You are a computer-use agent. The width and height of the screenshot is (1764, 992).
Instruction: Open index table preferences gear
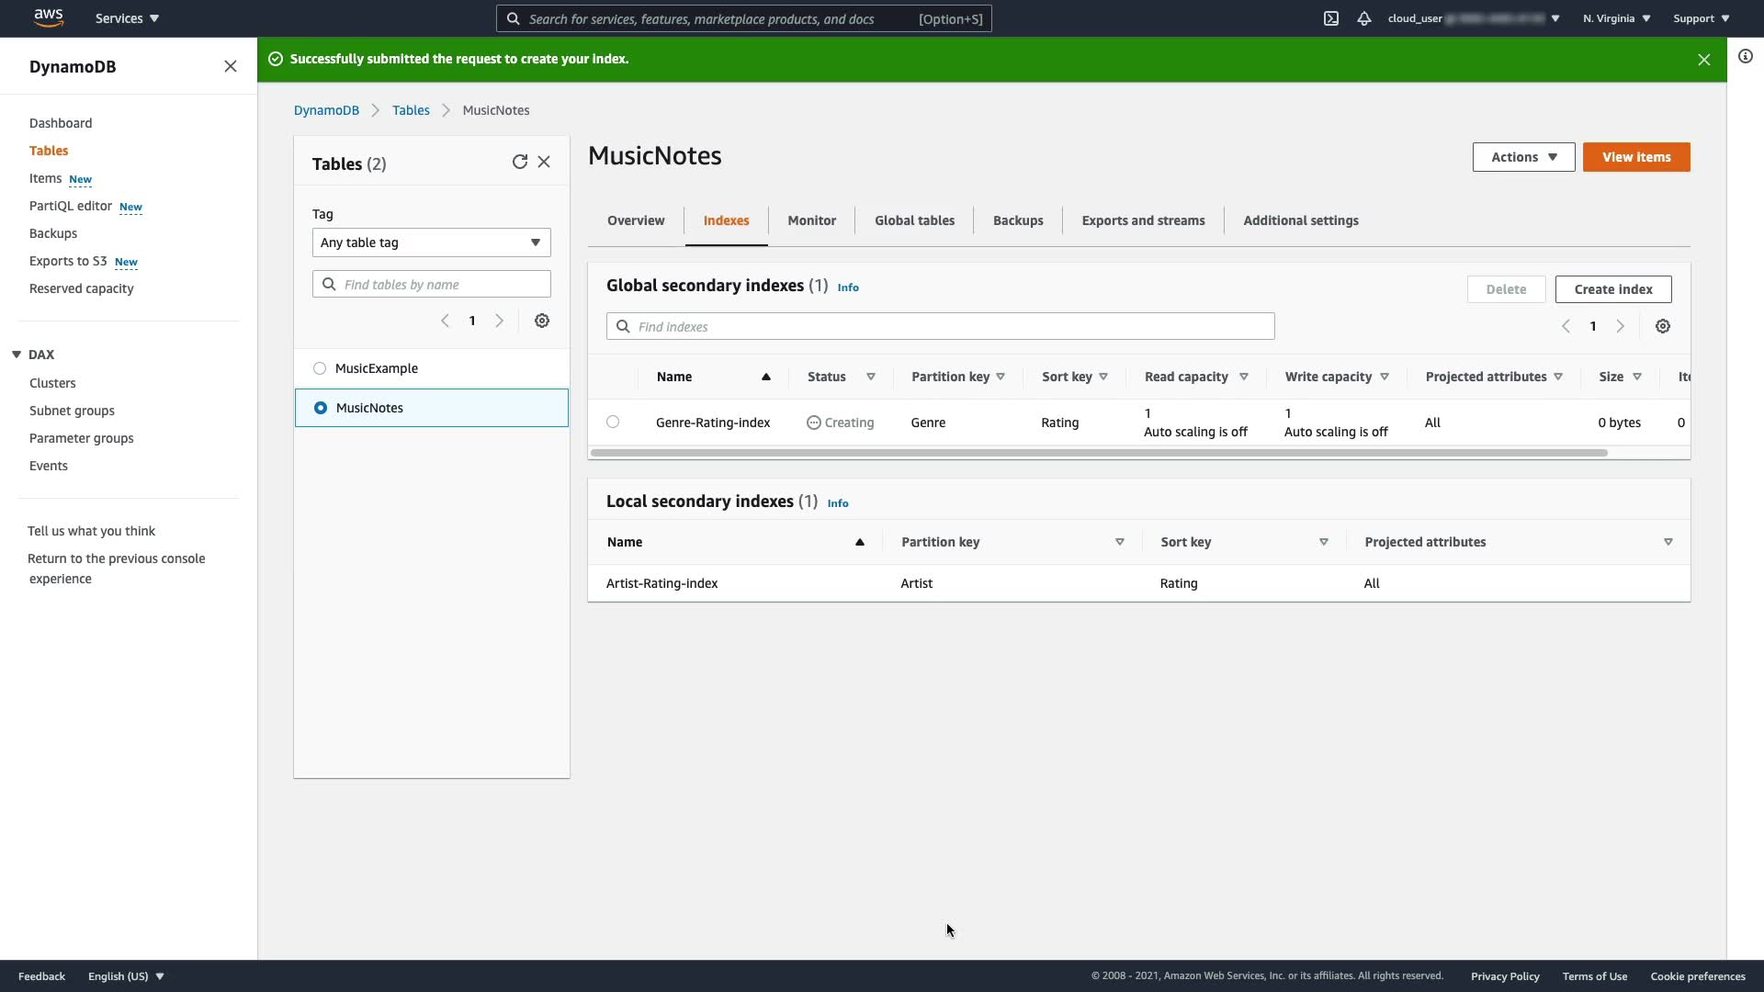point(1662,326)
